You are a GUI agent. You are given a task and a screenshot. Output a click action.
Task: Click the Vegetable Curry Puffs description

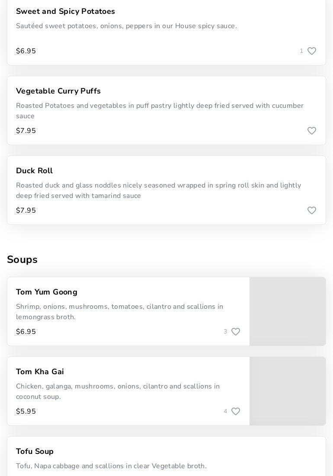(160, 111)
